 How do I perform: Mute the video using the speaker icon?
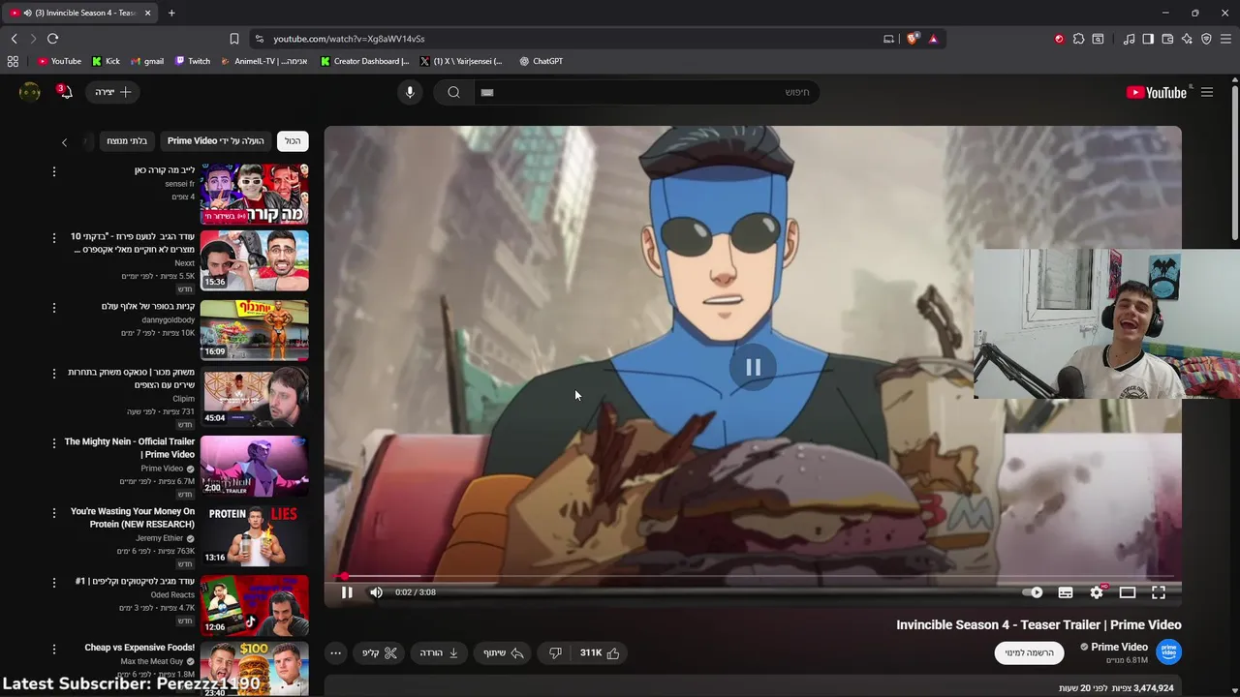pyautogui.click(x=376, y=592)
